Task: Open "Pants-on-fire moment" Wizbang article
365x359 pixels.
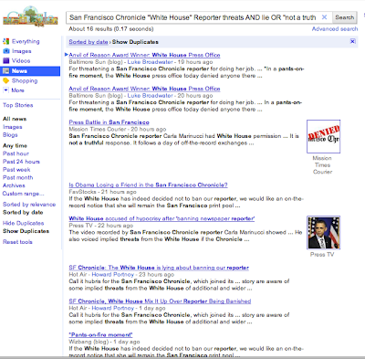Action: click(100, 335)
